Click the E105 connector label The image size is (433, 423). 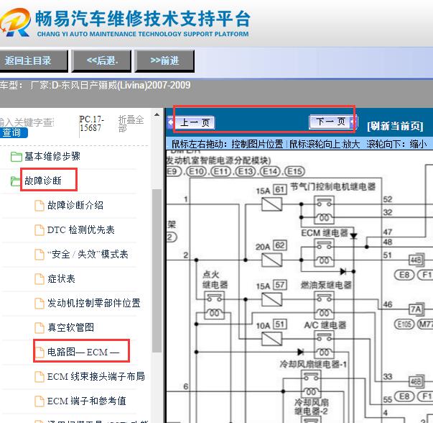(x=404, y=324)
